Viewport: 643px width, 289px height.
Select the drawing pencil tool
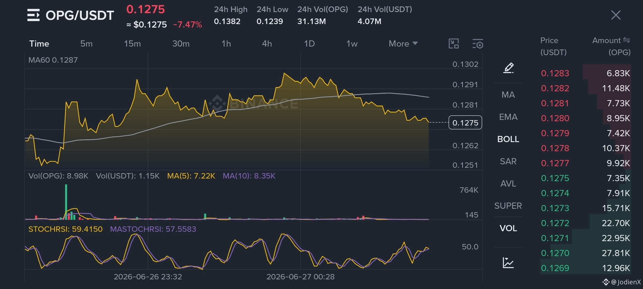pos(508,68)
